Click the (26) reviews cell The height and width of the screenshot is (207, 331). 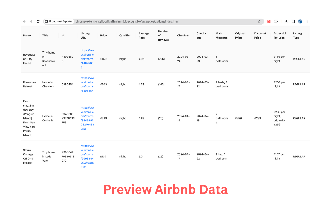(161, 118)
